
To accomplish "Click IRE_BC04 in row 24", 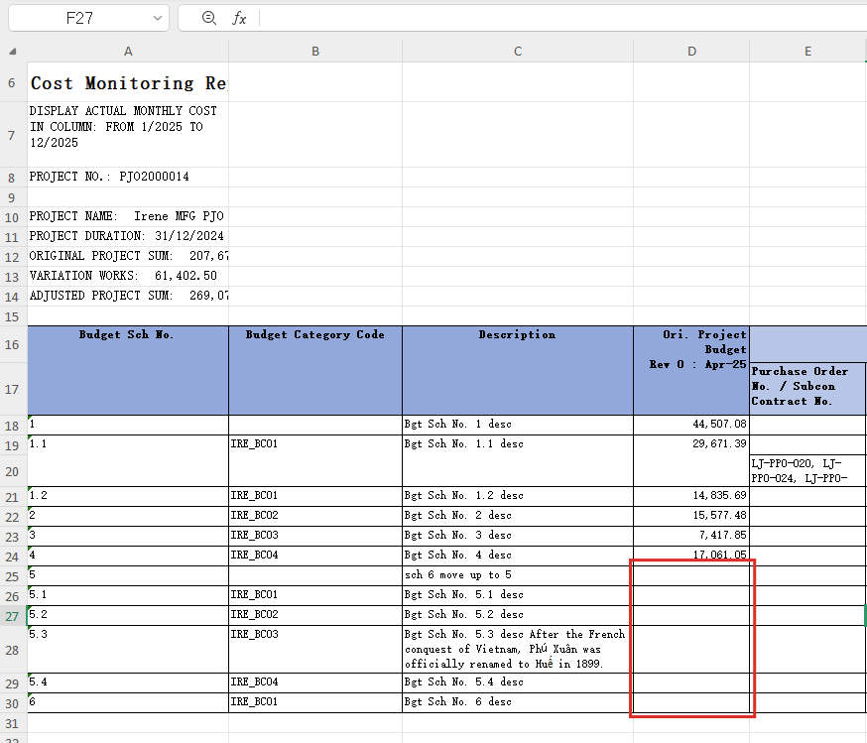I will (315, 557).
